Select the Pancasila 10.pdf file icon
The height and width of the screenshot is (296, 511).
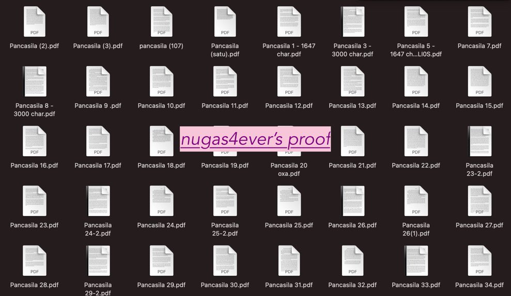pos(161,81)
